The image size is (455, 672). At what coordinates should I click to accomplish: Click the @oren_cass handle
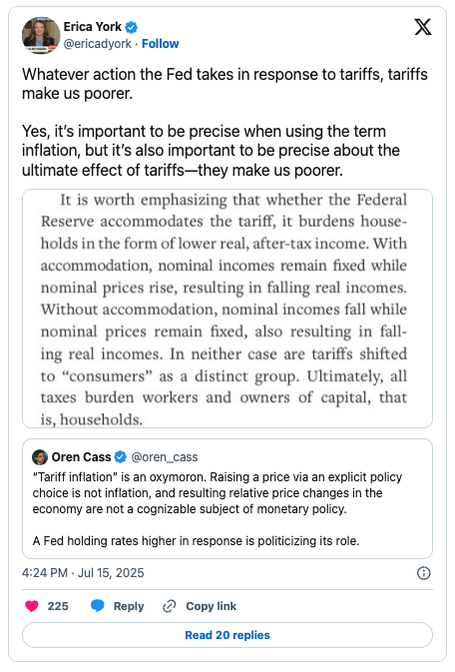click(x=165, y=457)
